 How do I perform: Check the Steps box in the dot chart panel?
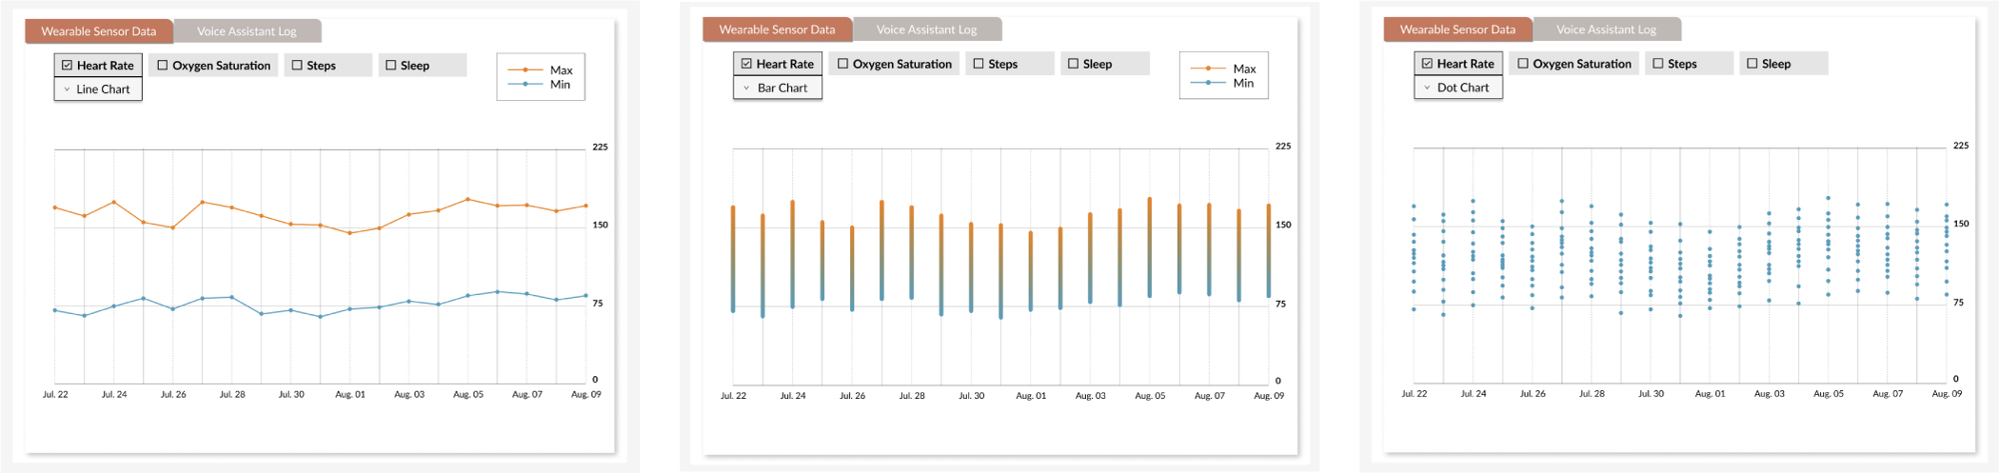coord(1658,64)
